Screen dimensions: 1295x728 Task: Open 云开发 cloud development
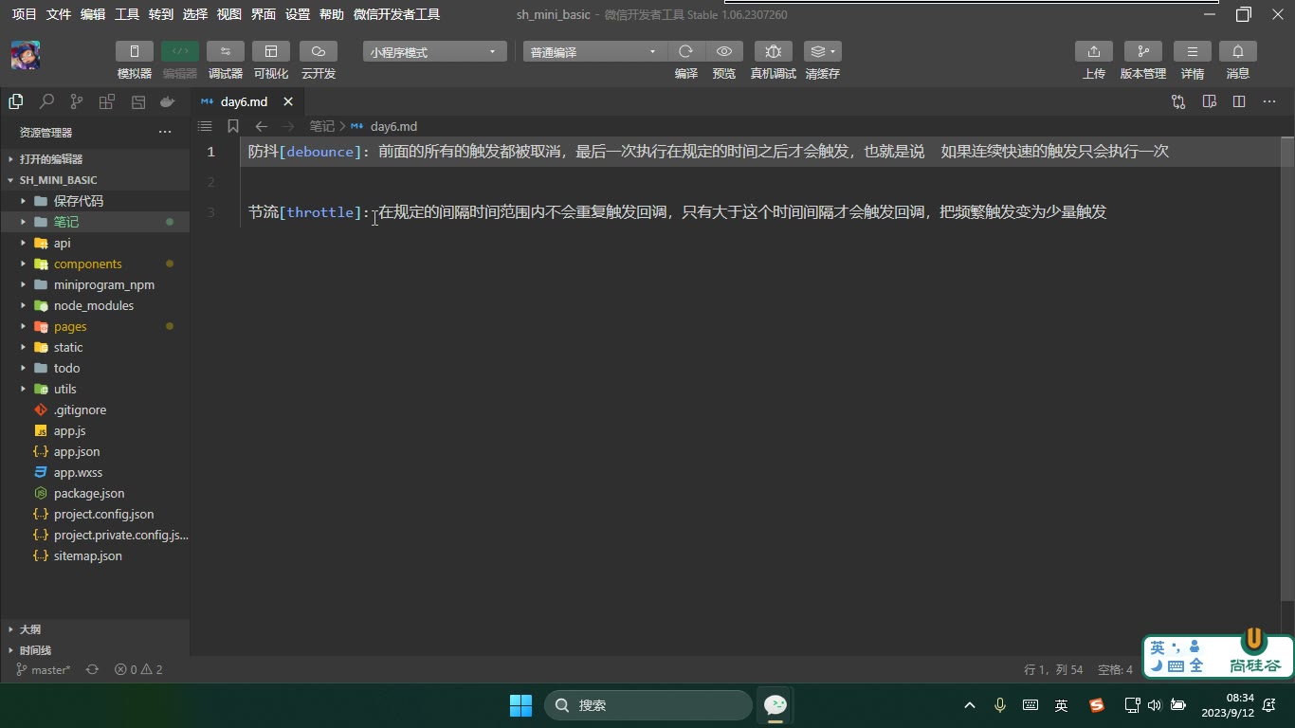[319, 51]
